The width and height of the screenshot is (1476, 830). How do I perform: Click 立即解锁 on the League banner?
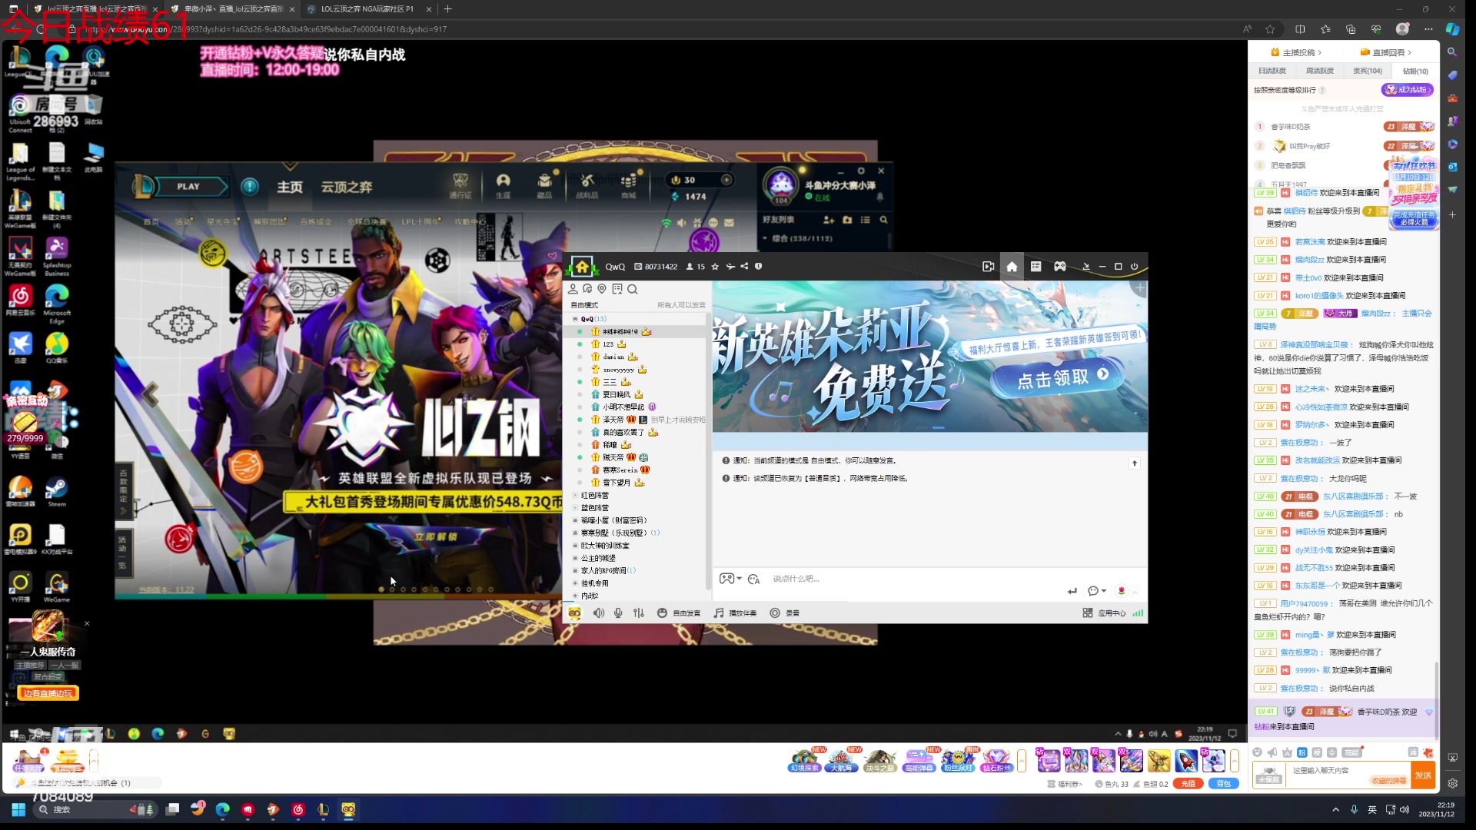(x=435, y=536)
